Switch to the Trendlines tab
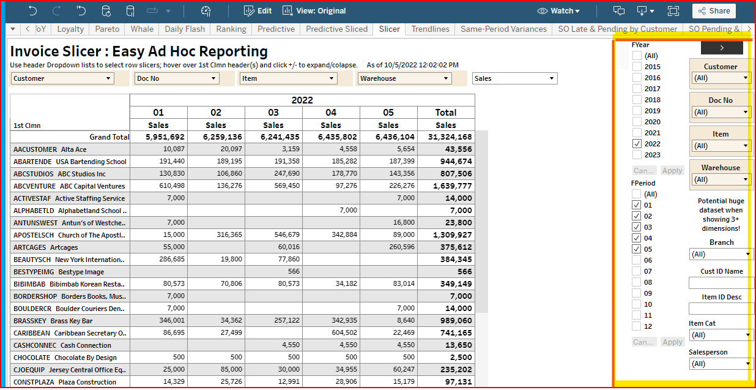 pyautogui.click(x=430, y=29)
